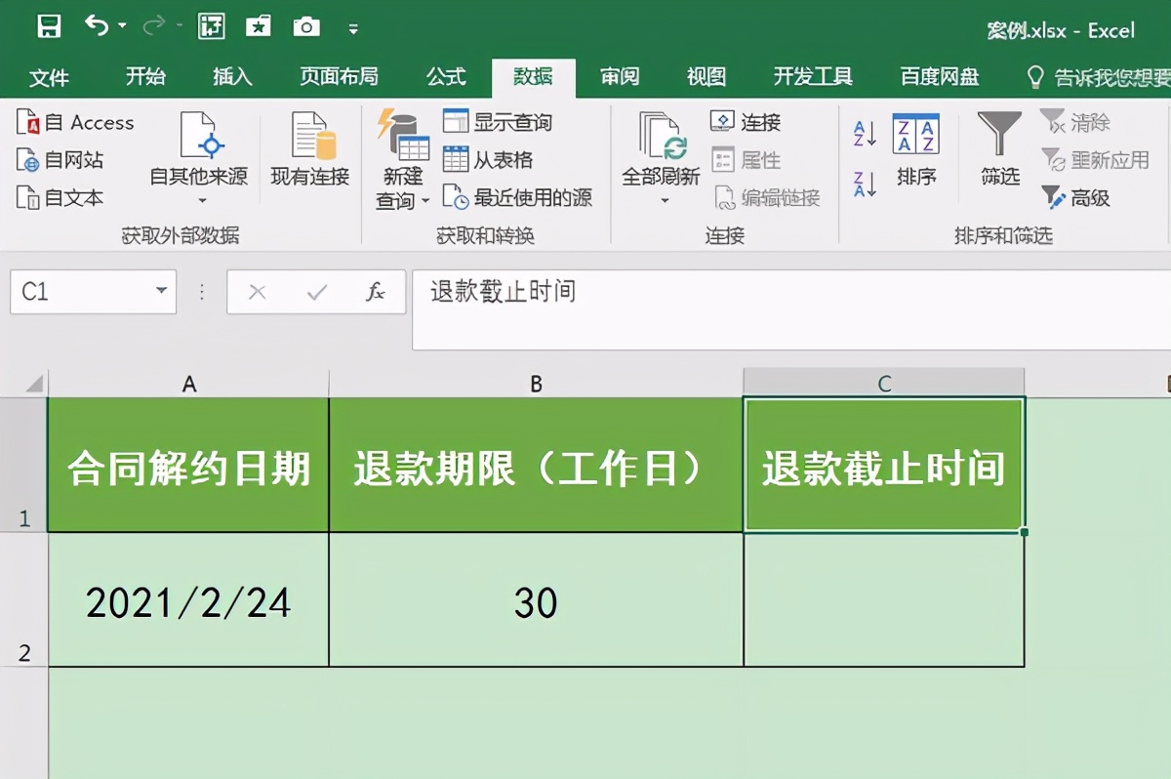Click the camera icon in quick access toolbar
This screenshot has width=1171, height=779.
tap(306, 26)
